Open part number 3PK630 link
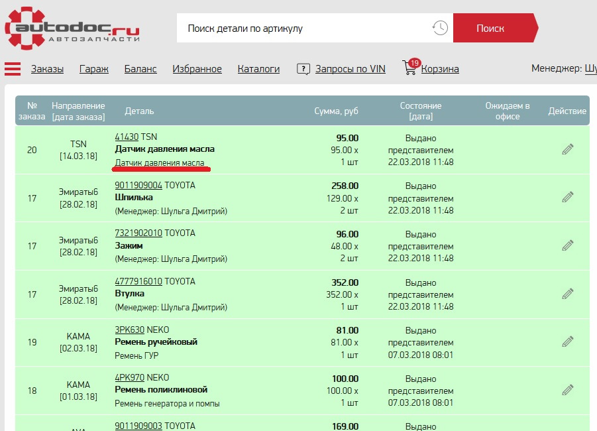This screenshot has width=597, height=431. point(129,330)
